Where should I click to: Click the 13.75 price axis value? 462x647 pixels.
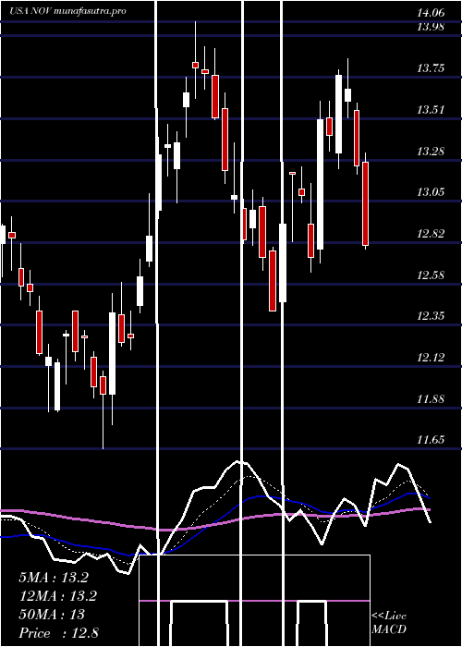coord(431,68)
